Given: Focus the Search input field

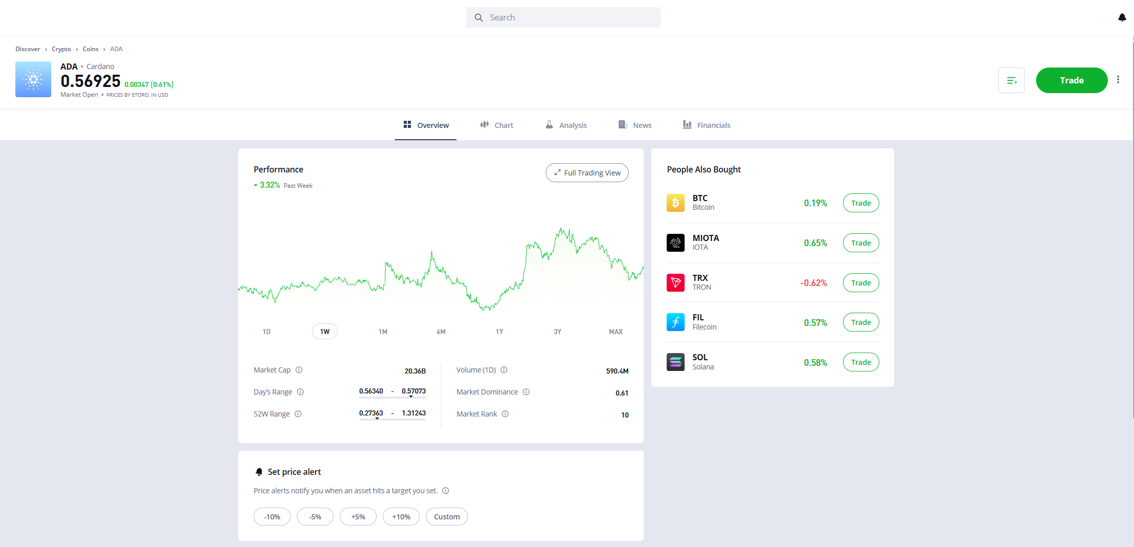Looking at the screenshot, I should 564,17.
